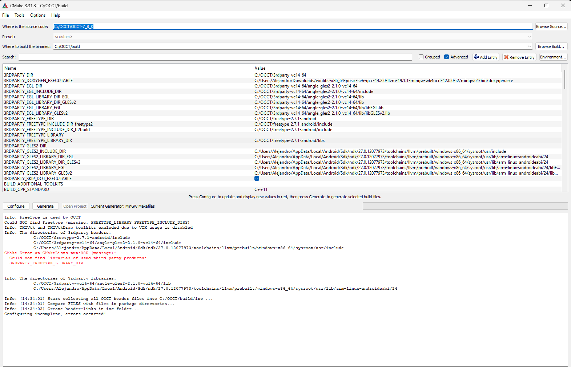
Task: Open the build binaries path dropdown
Action: point(529,46)
